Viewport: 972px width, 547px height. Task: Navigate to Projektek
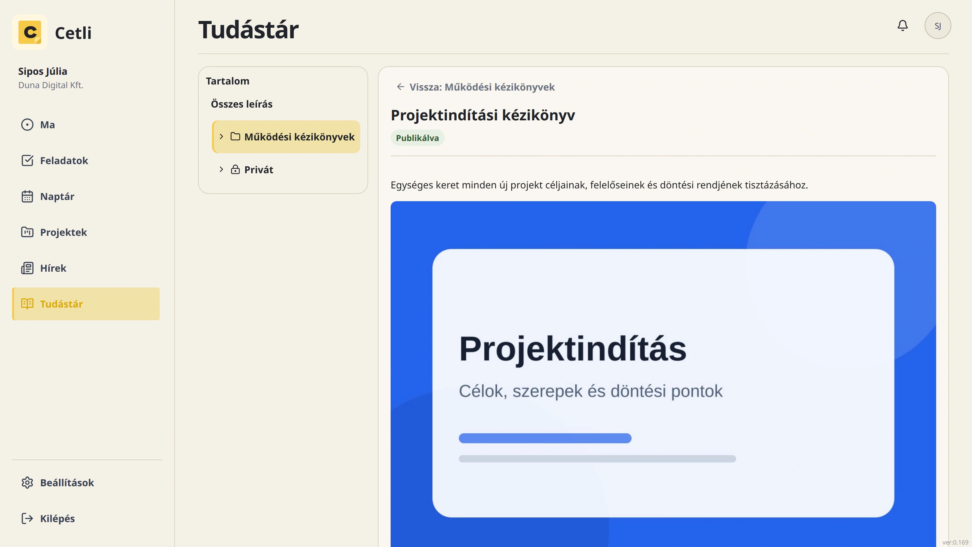point(86,232)
